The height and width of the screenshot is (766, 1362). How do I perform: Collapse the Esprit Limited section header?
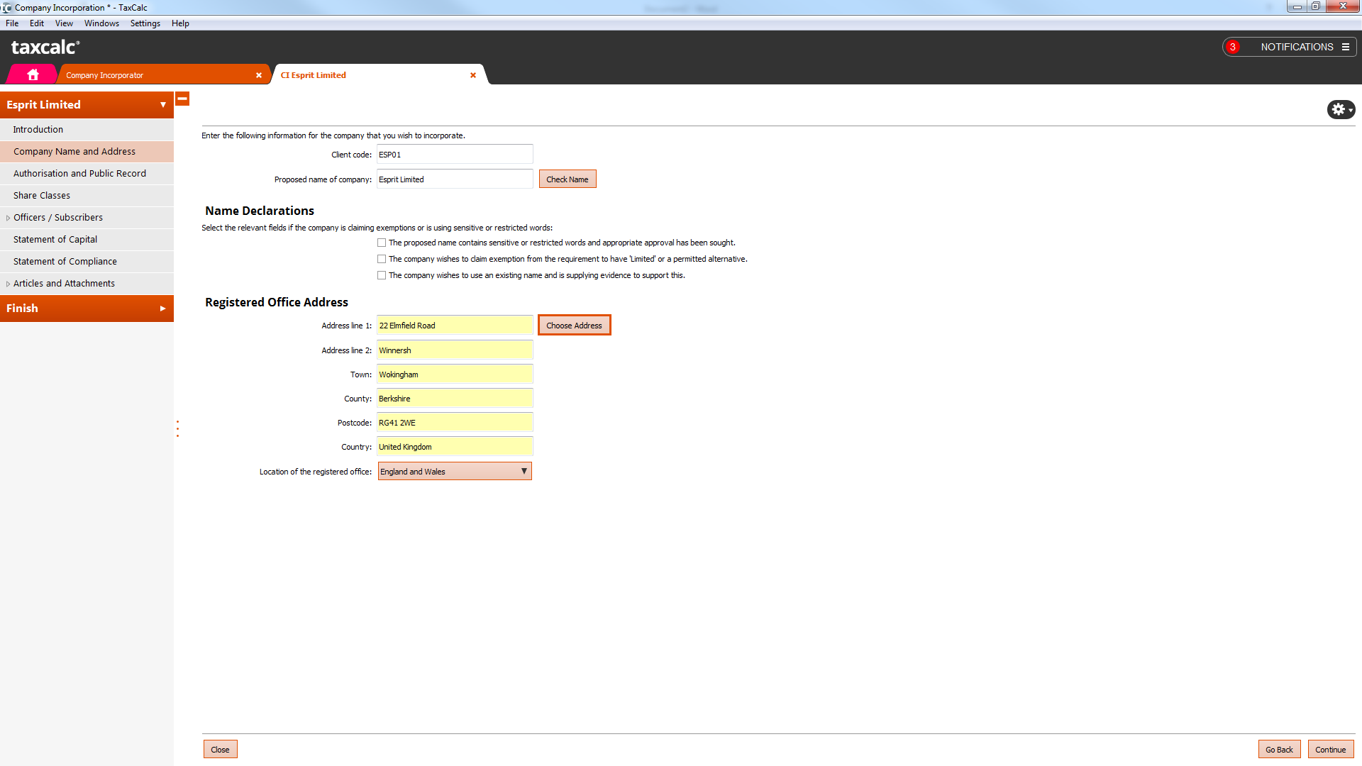pos(162,105)
